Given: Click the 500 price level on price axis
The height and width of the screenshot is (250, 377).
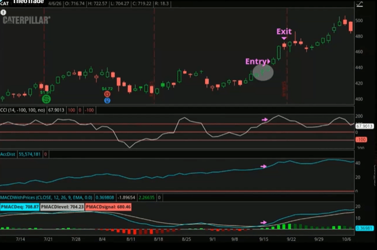Looking at the screenshot, I should (x=359, y=21).
